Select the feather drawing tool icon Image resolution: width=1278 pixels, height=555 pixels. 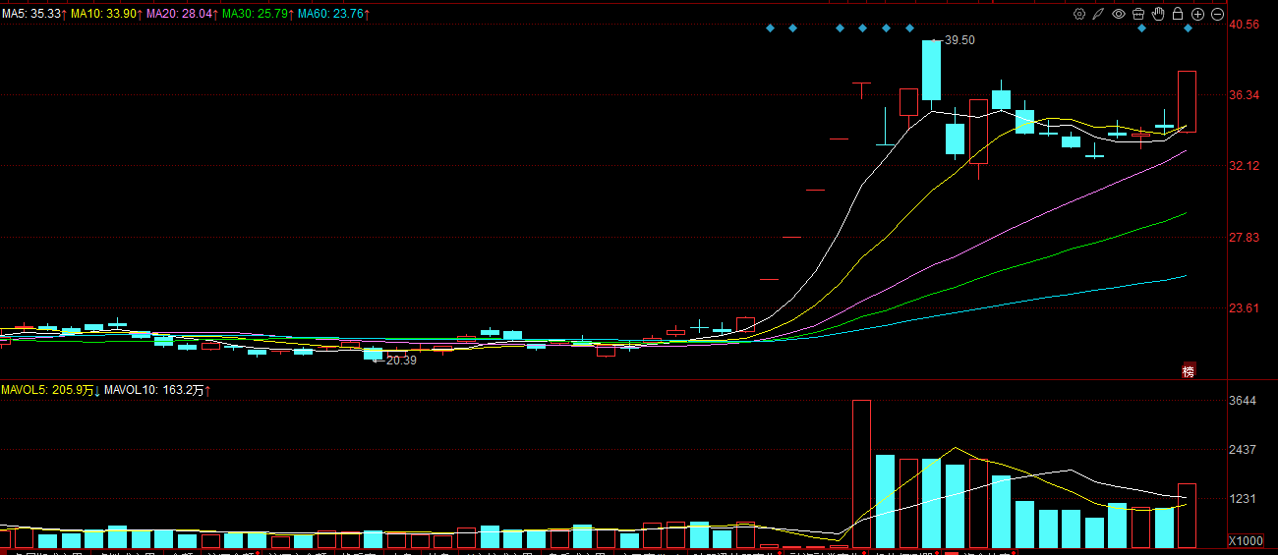pyautogui.click(x=1099, y=14)
